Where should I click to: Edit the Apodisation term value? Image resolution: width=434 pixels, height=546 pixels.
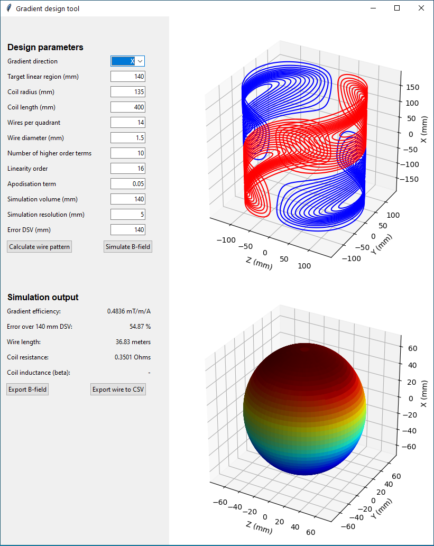pyautogui.click(x=127, y=184)
